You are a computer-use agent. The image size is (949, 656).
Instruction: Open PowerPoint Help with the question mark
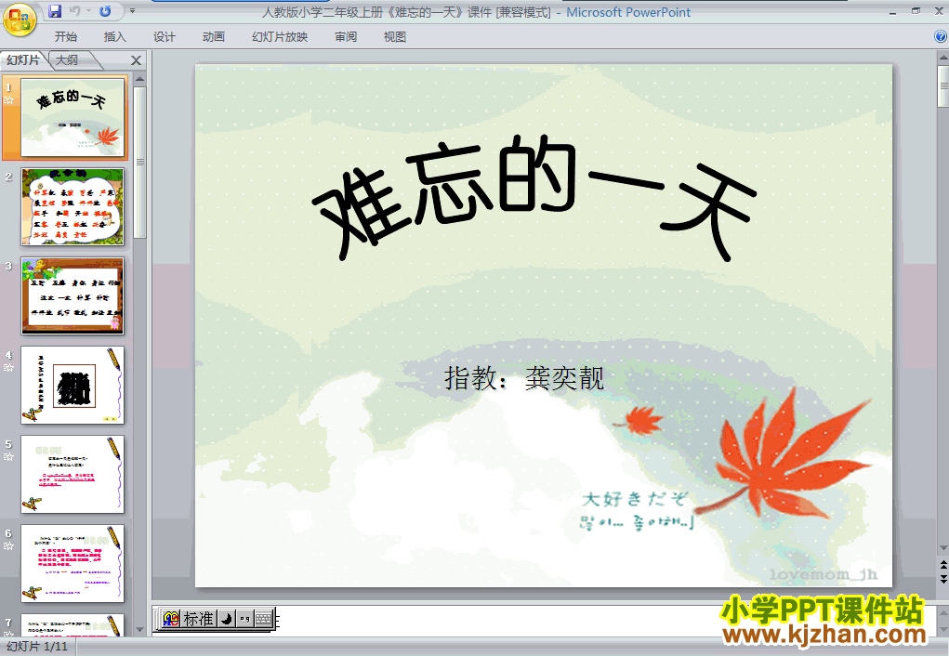941,36
